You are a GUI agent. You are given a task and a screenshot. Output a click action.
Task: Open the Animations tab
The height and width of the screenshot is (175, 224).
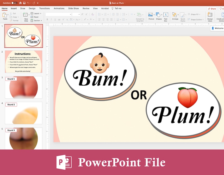point(59,8)
